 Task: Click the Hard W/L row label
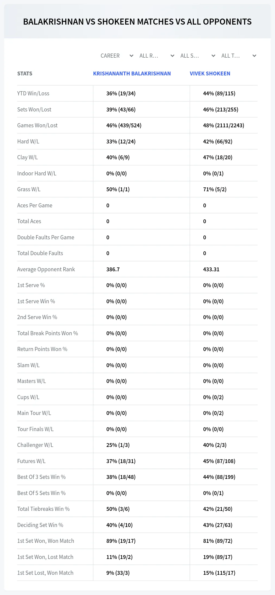pyautogui.click(x=28, y=142)
